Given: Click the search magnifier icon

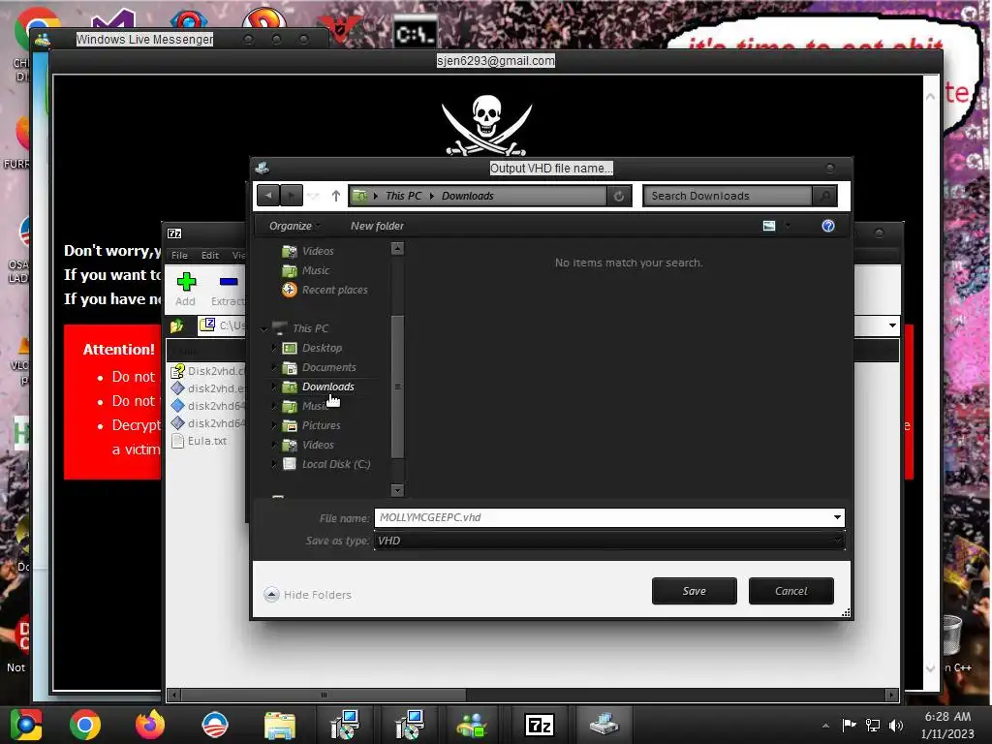Looking at the screenshot, I should pyautogui.click(x=825, y=196).
